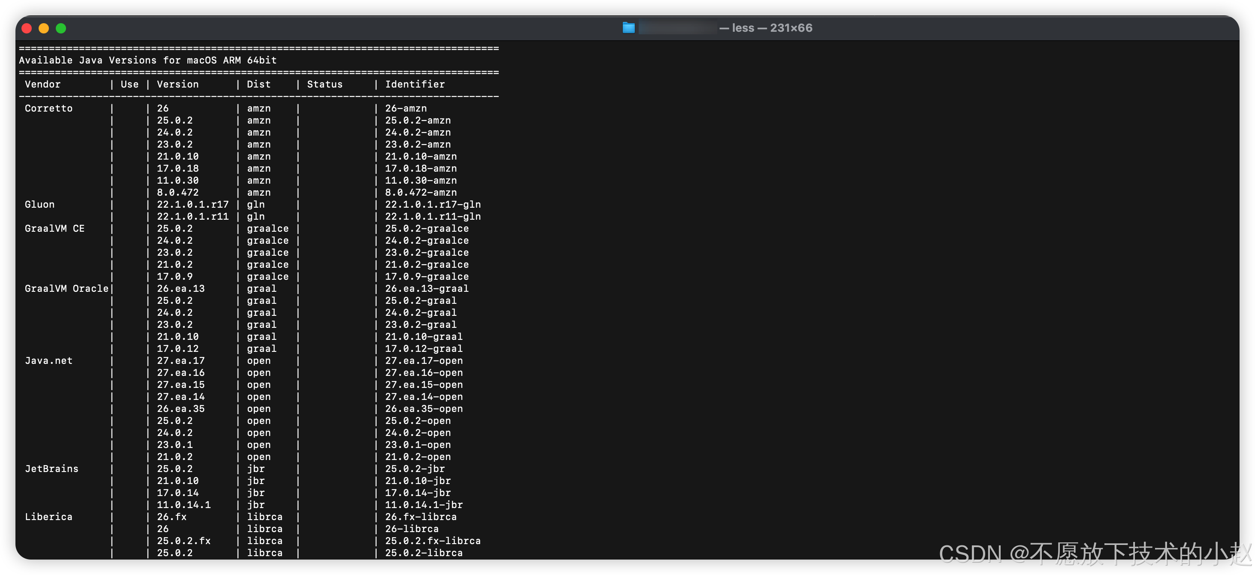Screen dimensions: 1255x575
Task: Click the Identifier column header
Action: (415, 84)
